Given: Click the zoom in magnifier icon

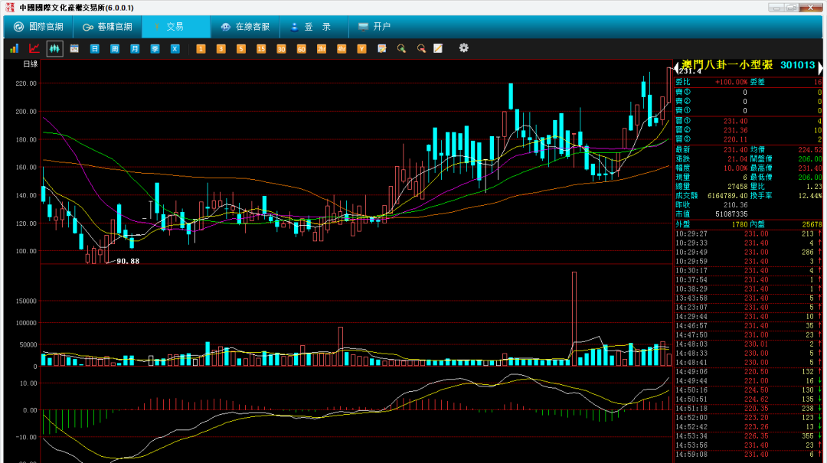Looking at the screenshot, I should click(x=401, y=48).
